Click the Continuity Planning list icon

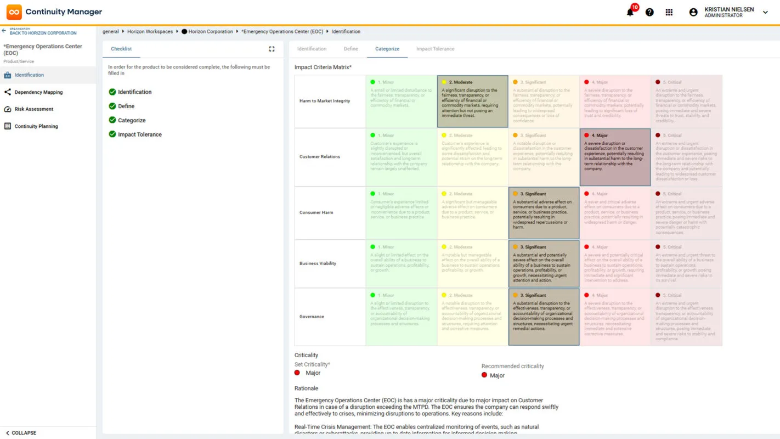pyautogui.click(x=8, y=126)
